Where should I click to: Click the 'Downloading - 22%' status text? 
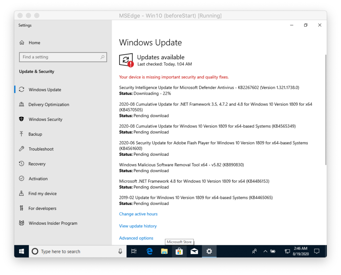pos(152,93)
